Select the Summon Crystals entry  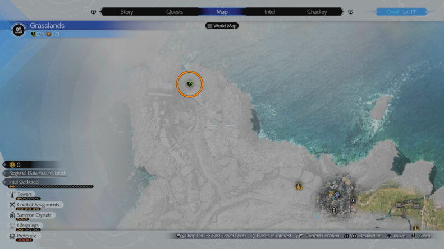[x=31, y=215]
